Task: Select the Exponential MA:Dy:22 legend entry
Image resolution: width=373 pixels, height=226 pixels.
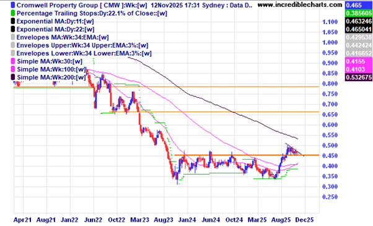Action: click(55, 29)
